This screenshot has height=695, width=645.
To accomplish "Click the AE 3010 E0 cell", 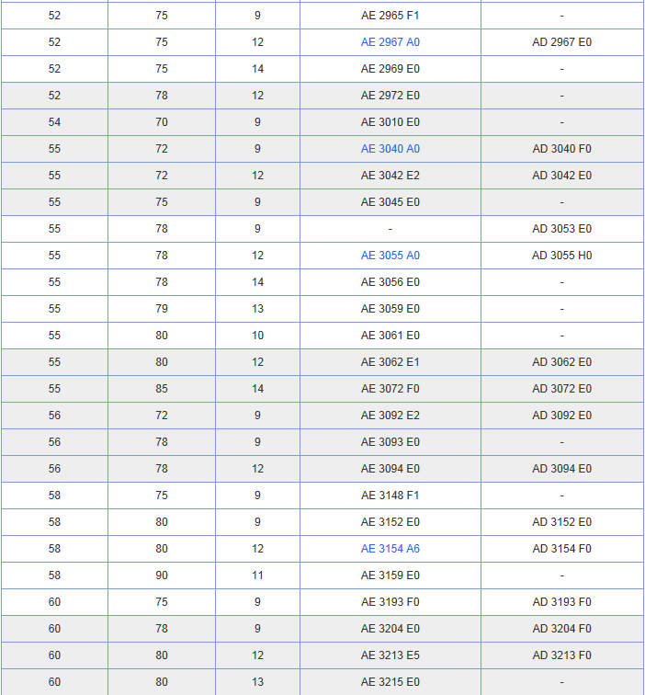I will (x=390, y=122).
